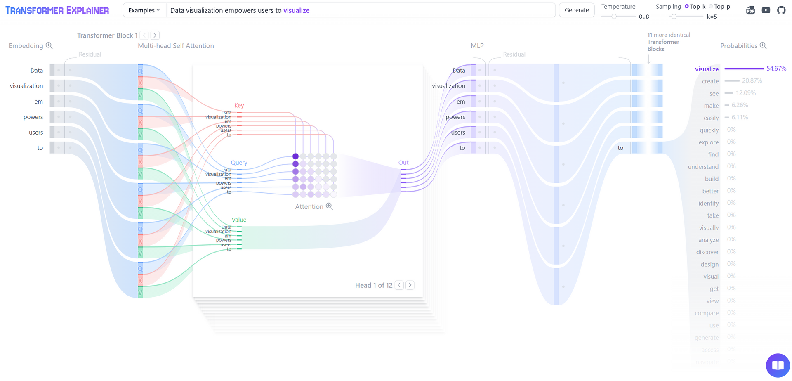Click the MLP section heading
The image size is (792, 381).
(477, 45)
